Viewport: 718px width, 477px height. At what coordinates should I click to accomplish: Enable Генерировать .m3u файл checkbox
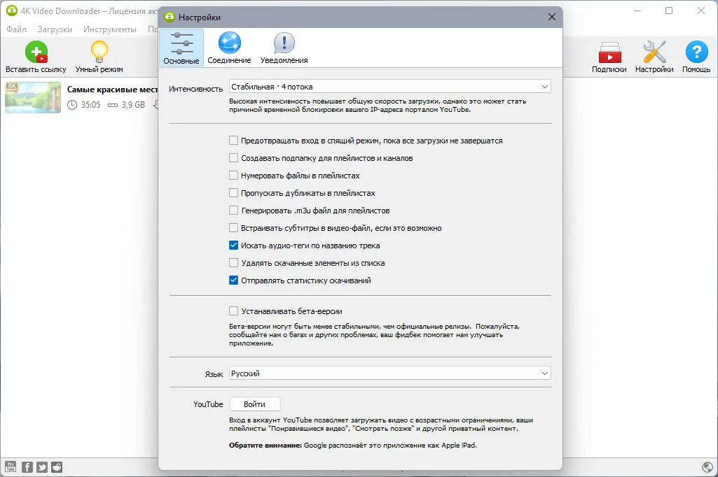pyautogui.click(x=233, y=211)
